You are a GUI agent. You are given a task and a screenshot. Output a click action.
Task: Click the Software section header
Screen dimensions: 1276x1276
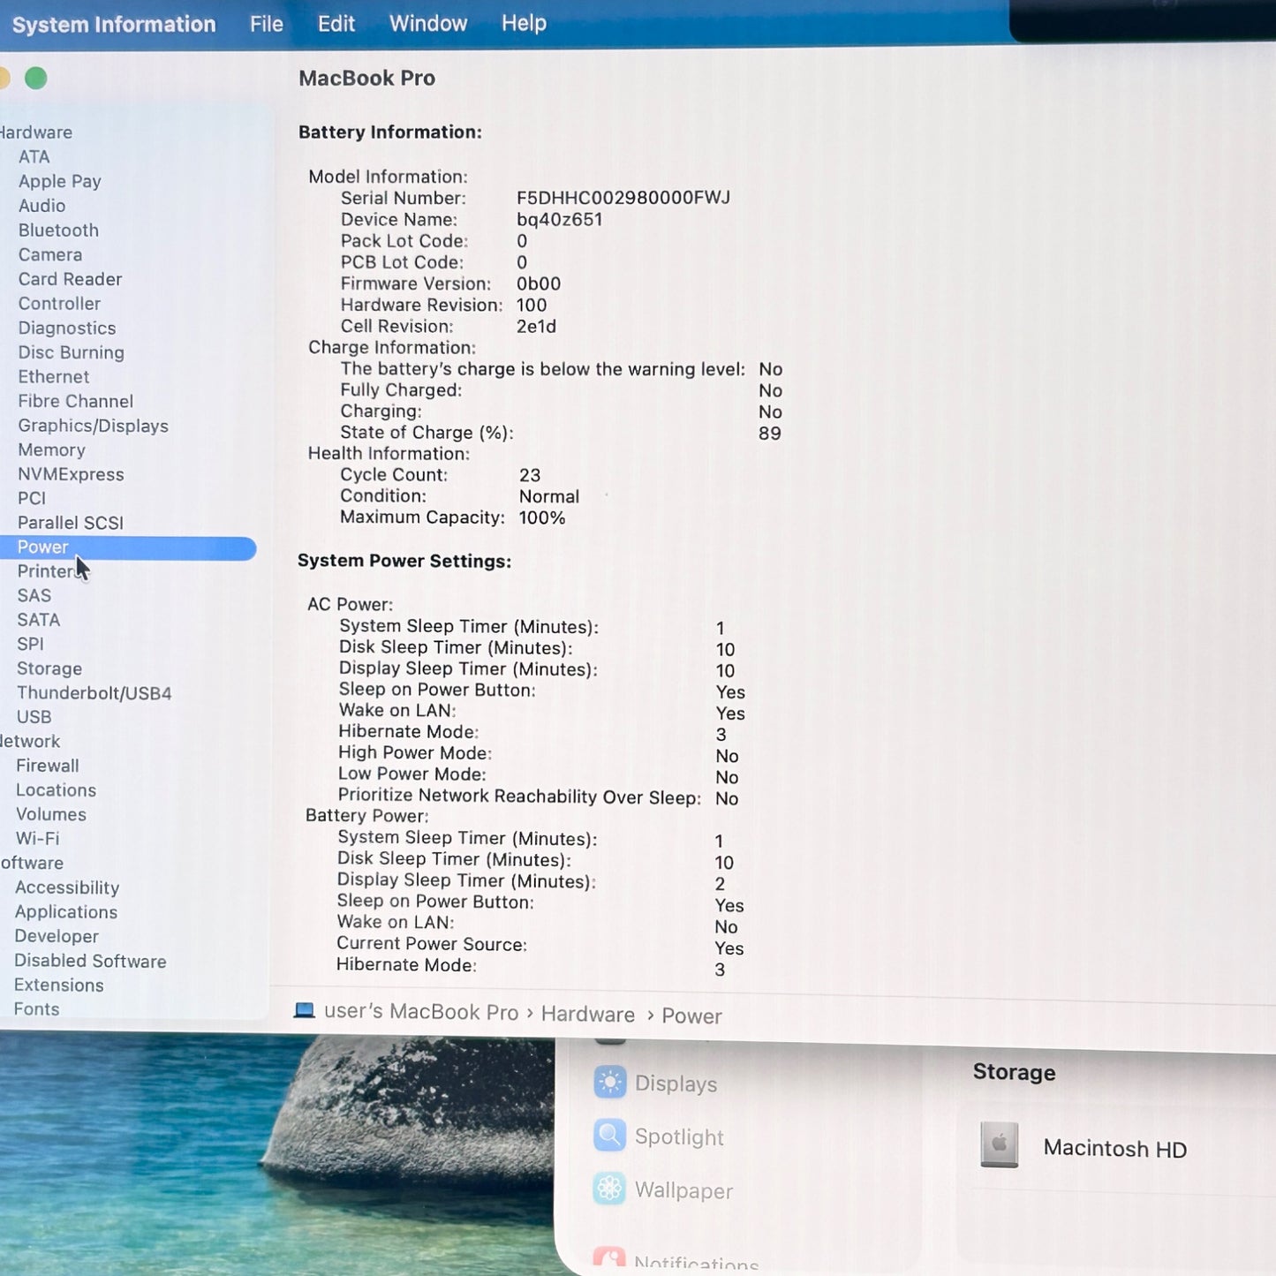pyautogui.click(x=32, y=863)
